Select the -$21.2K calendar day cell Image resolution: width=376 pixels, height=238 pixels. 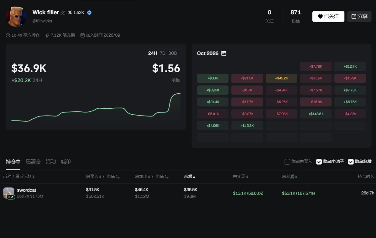247,78
